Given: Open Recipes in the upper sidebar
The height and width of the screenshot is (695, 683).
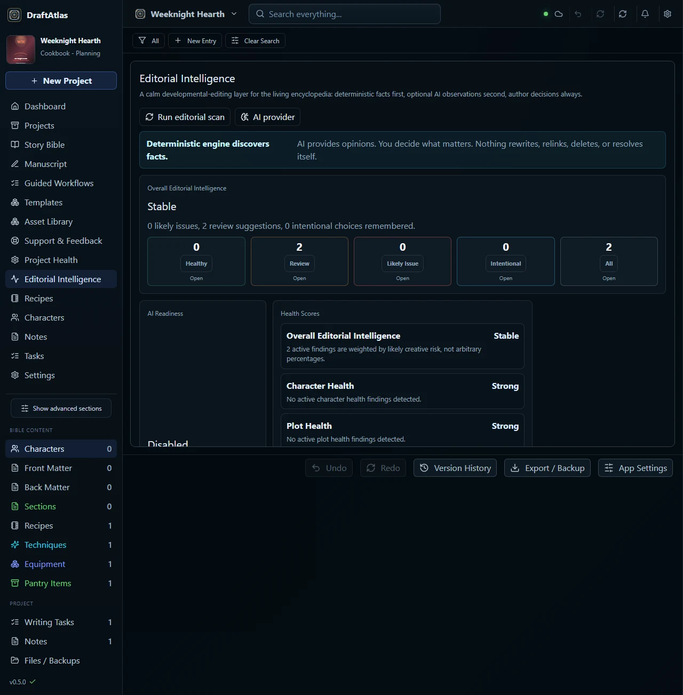Looking at the screenshot, I should click(x=61, y=298).
